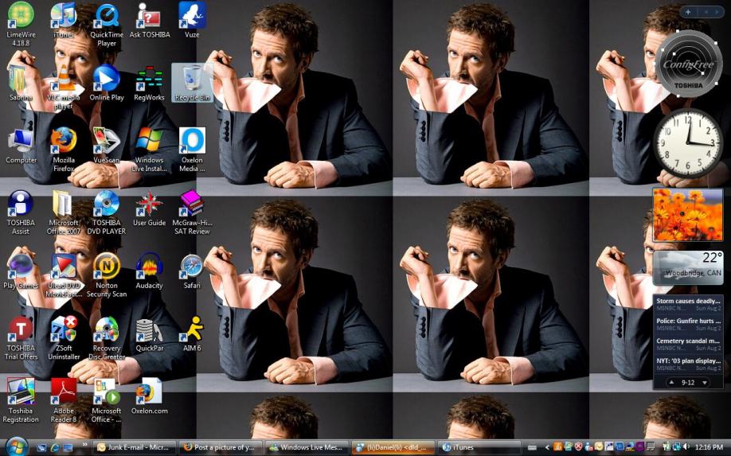Launch VLC media player shortcut
This screenshot has height=456, width=731.
[x=64, y=80]
